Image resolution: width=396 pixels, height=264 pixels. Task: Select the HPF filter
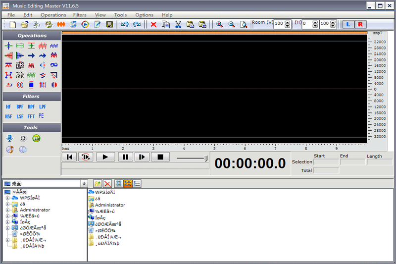[31, 107]
